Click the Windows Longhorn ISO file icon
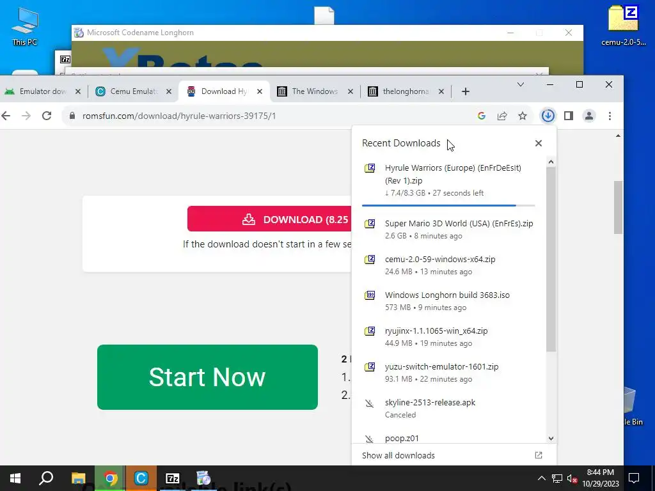Image resolution: width=655 pixels, height=491 pixels. coord(370,295)
